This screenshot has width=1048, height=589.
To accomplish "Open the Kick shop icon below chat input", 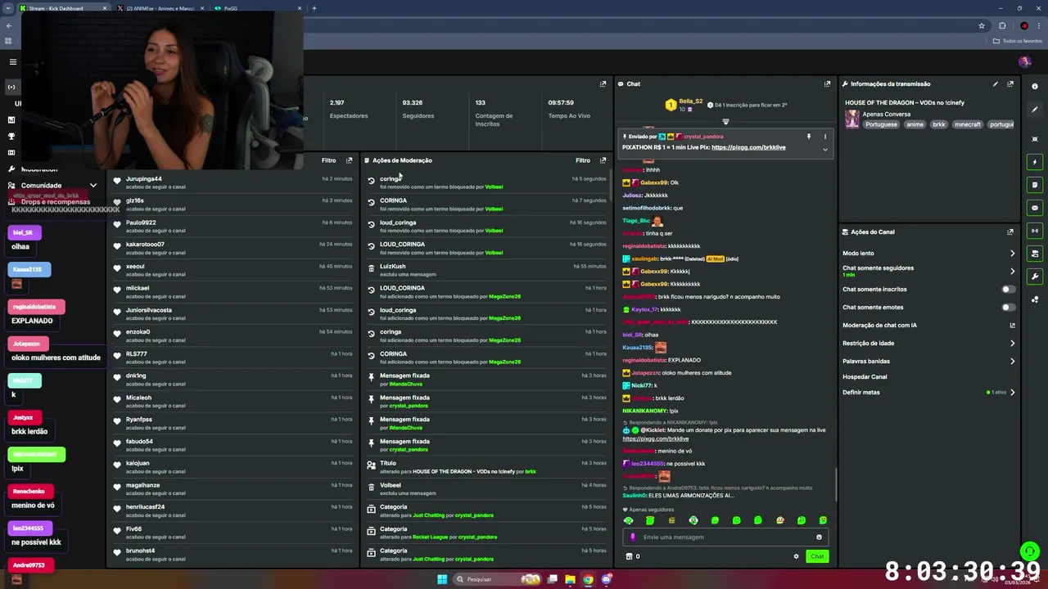I will pos(629,556).
